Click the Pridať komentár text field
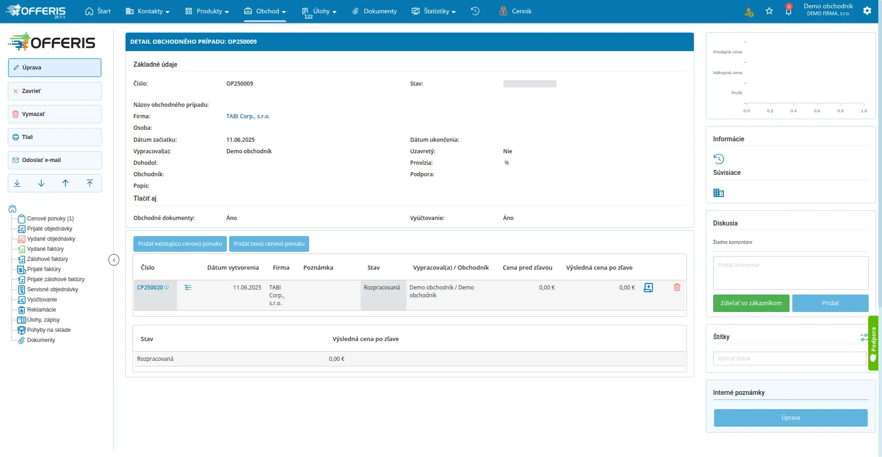This screenshot has height=457, width=882. (x=790, y=273)
